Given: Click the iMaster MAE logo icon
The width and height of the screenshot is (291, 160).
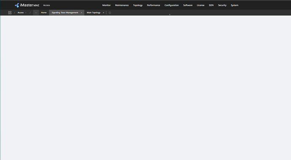Looking at the screenshot, I should click(x=17, y=5).
